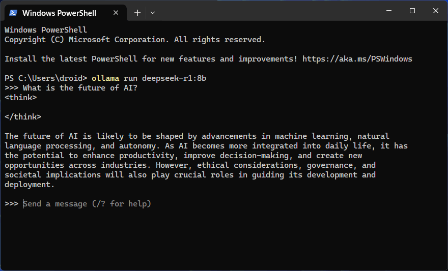This screenshot has width=448, height=271.
Task: Click the 'societal implications' response line
Action: tap(190, 175)
